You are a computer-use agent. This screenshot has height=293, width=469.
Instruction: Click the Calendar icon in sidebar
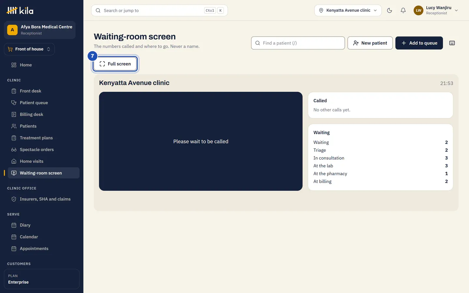point(14,237)
